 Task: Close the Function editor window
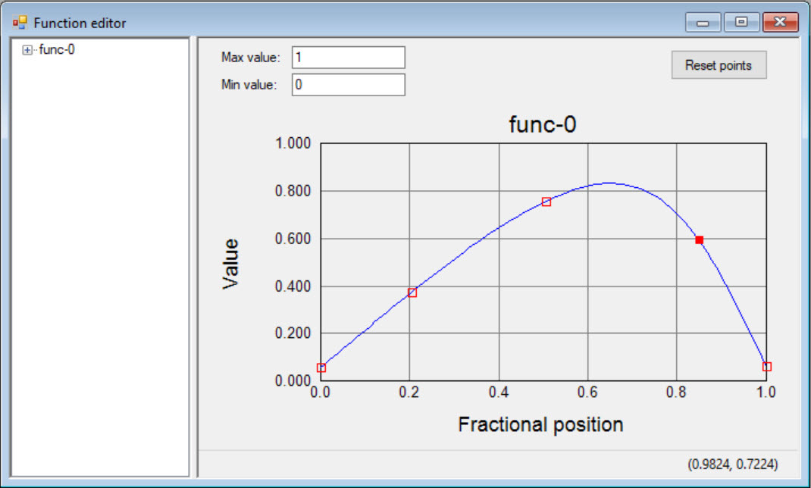780,23
